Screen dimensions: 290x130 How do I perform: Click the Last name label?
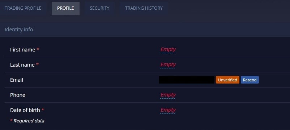pos(22,65)
